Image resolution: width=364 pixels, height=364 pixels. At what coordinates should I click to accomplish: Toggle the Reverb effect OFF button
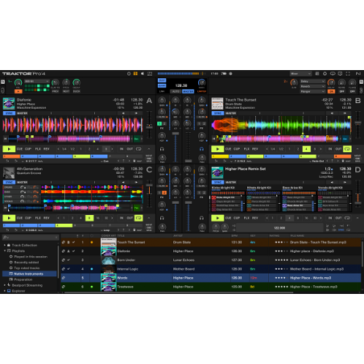point(341,92)
